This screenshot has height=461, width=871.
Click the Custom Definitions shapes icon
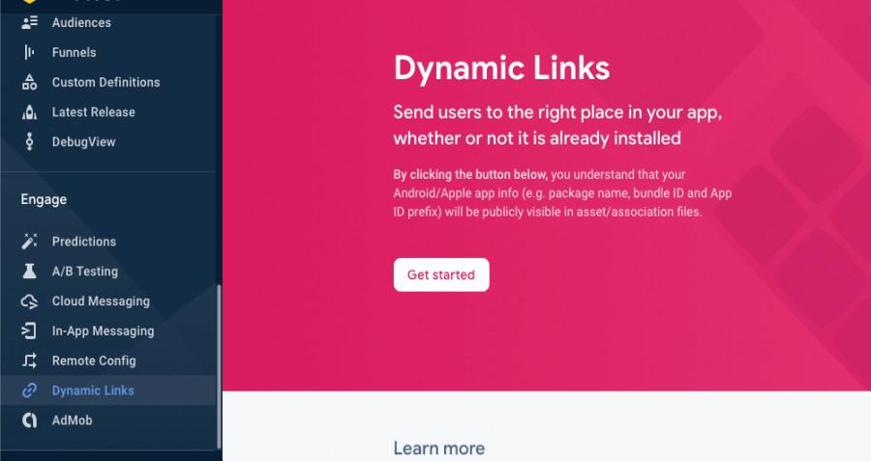29,82
